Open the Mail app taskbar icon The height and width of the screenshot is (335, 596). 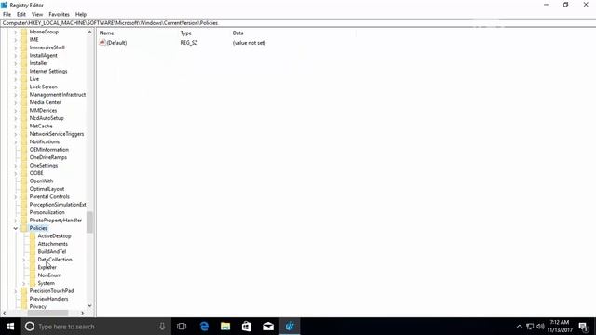(268, 327)
